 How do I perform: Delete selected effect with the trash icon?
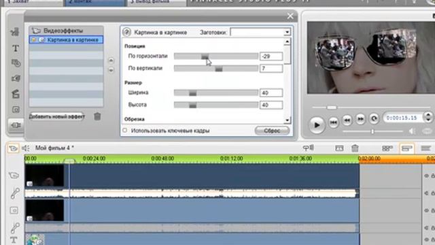tap(97, 116)
